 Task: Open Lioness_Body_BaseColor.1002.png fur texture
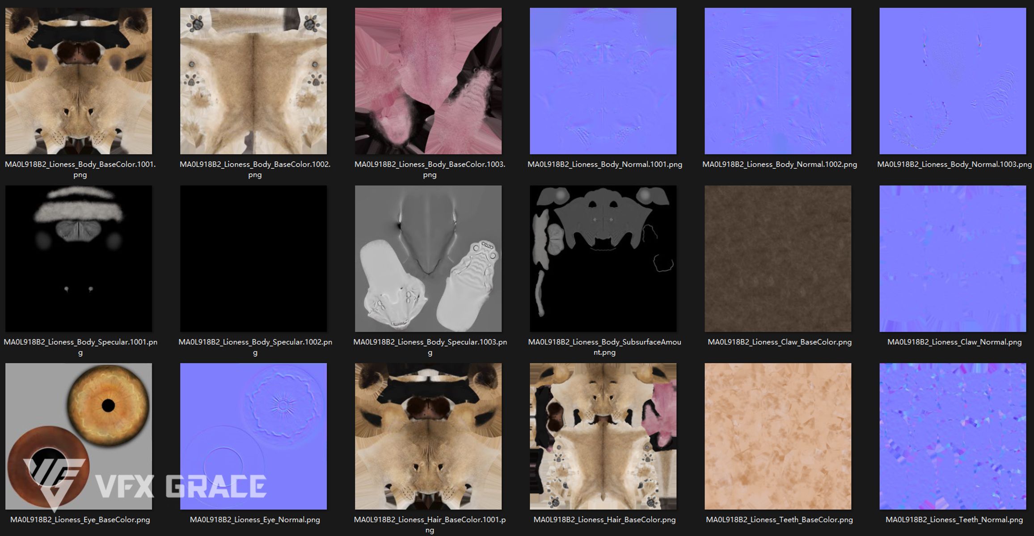coord(253,81)
